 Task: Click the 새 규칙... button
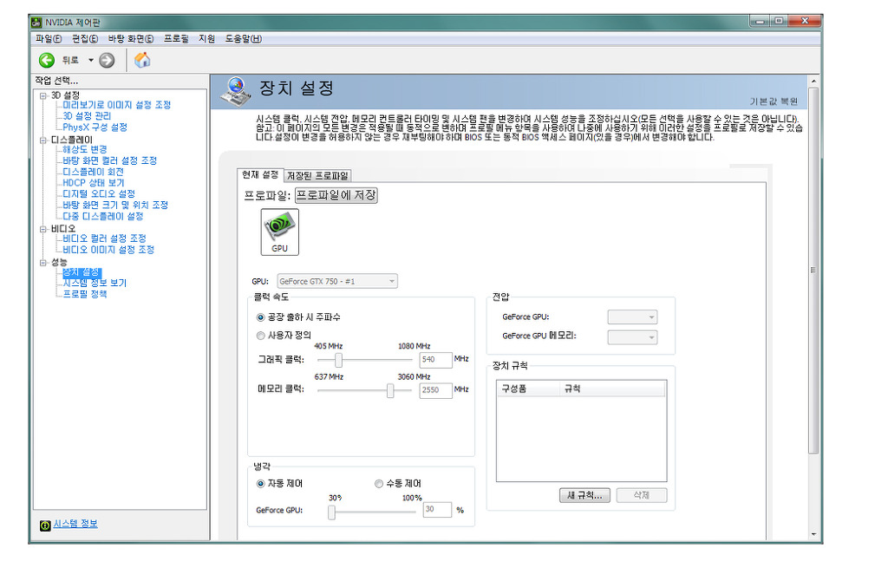(585, 495)
